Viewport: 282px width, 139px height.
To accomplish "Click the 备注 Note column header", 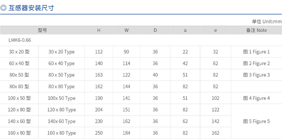I will click(256, 30).
